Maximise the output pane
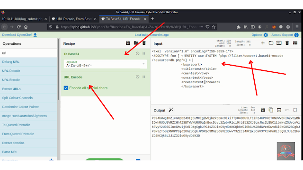 295,110
